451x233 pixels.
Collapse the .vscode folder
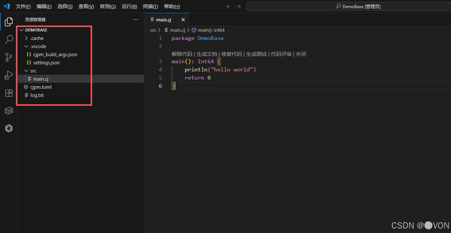26,46
